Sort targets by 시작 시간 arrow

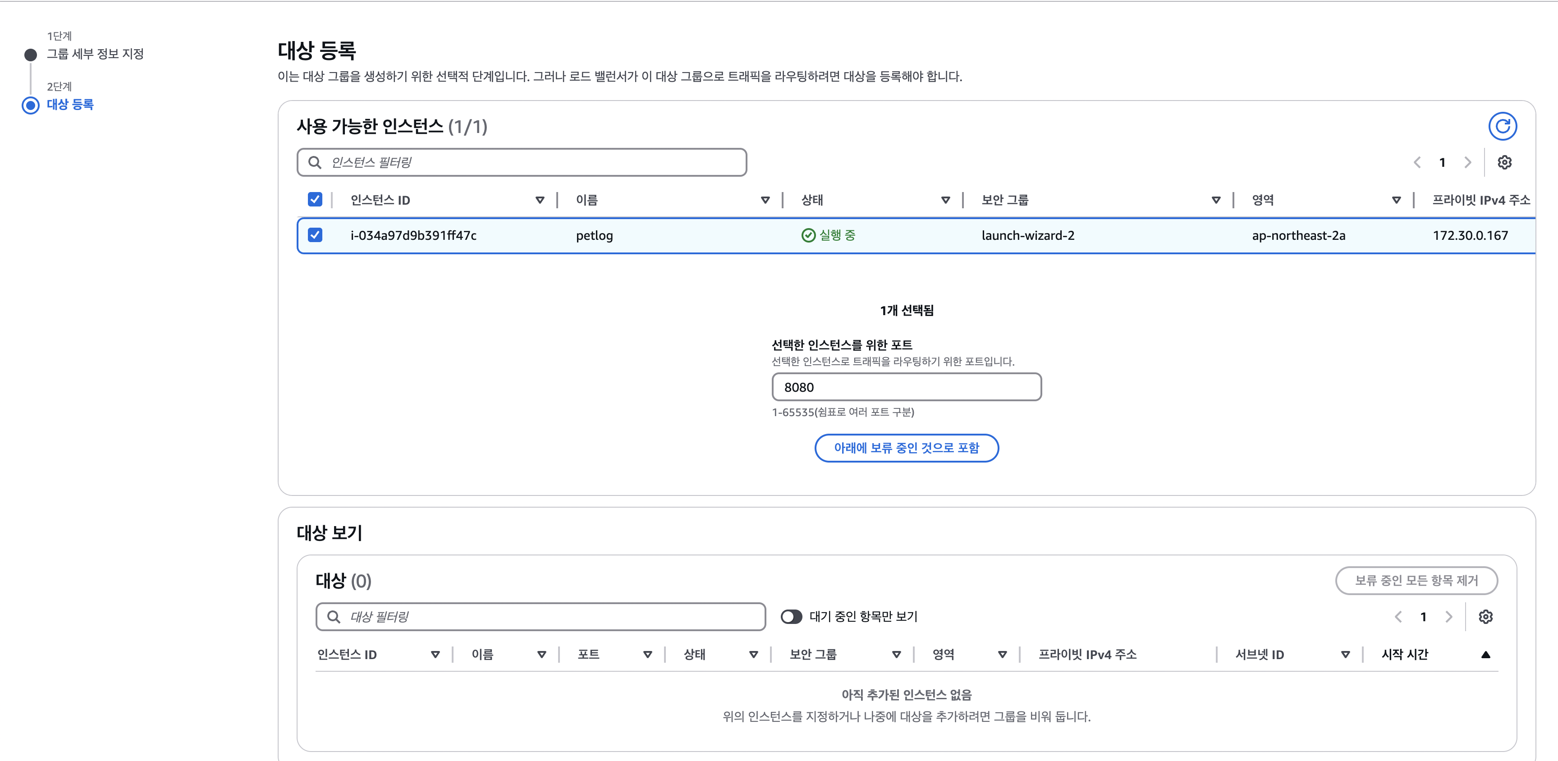tap(1485, 655)
